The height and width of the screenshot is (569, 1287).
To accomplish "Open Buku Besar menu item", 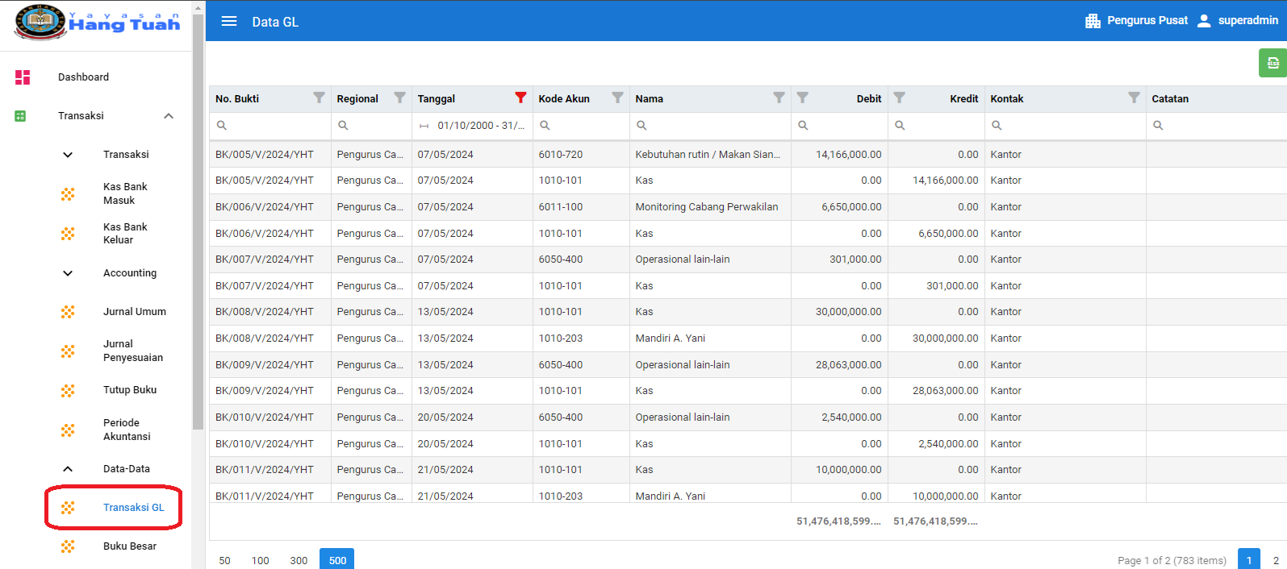I will point(129,546).
